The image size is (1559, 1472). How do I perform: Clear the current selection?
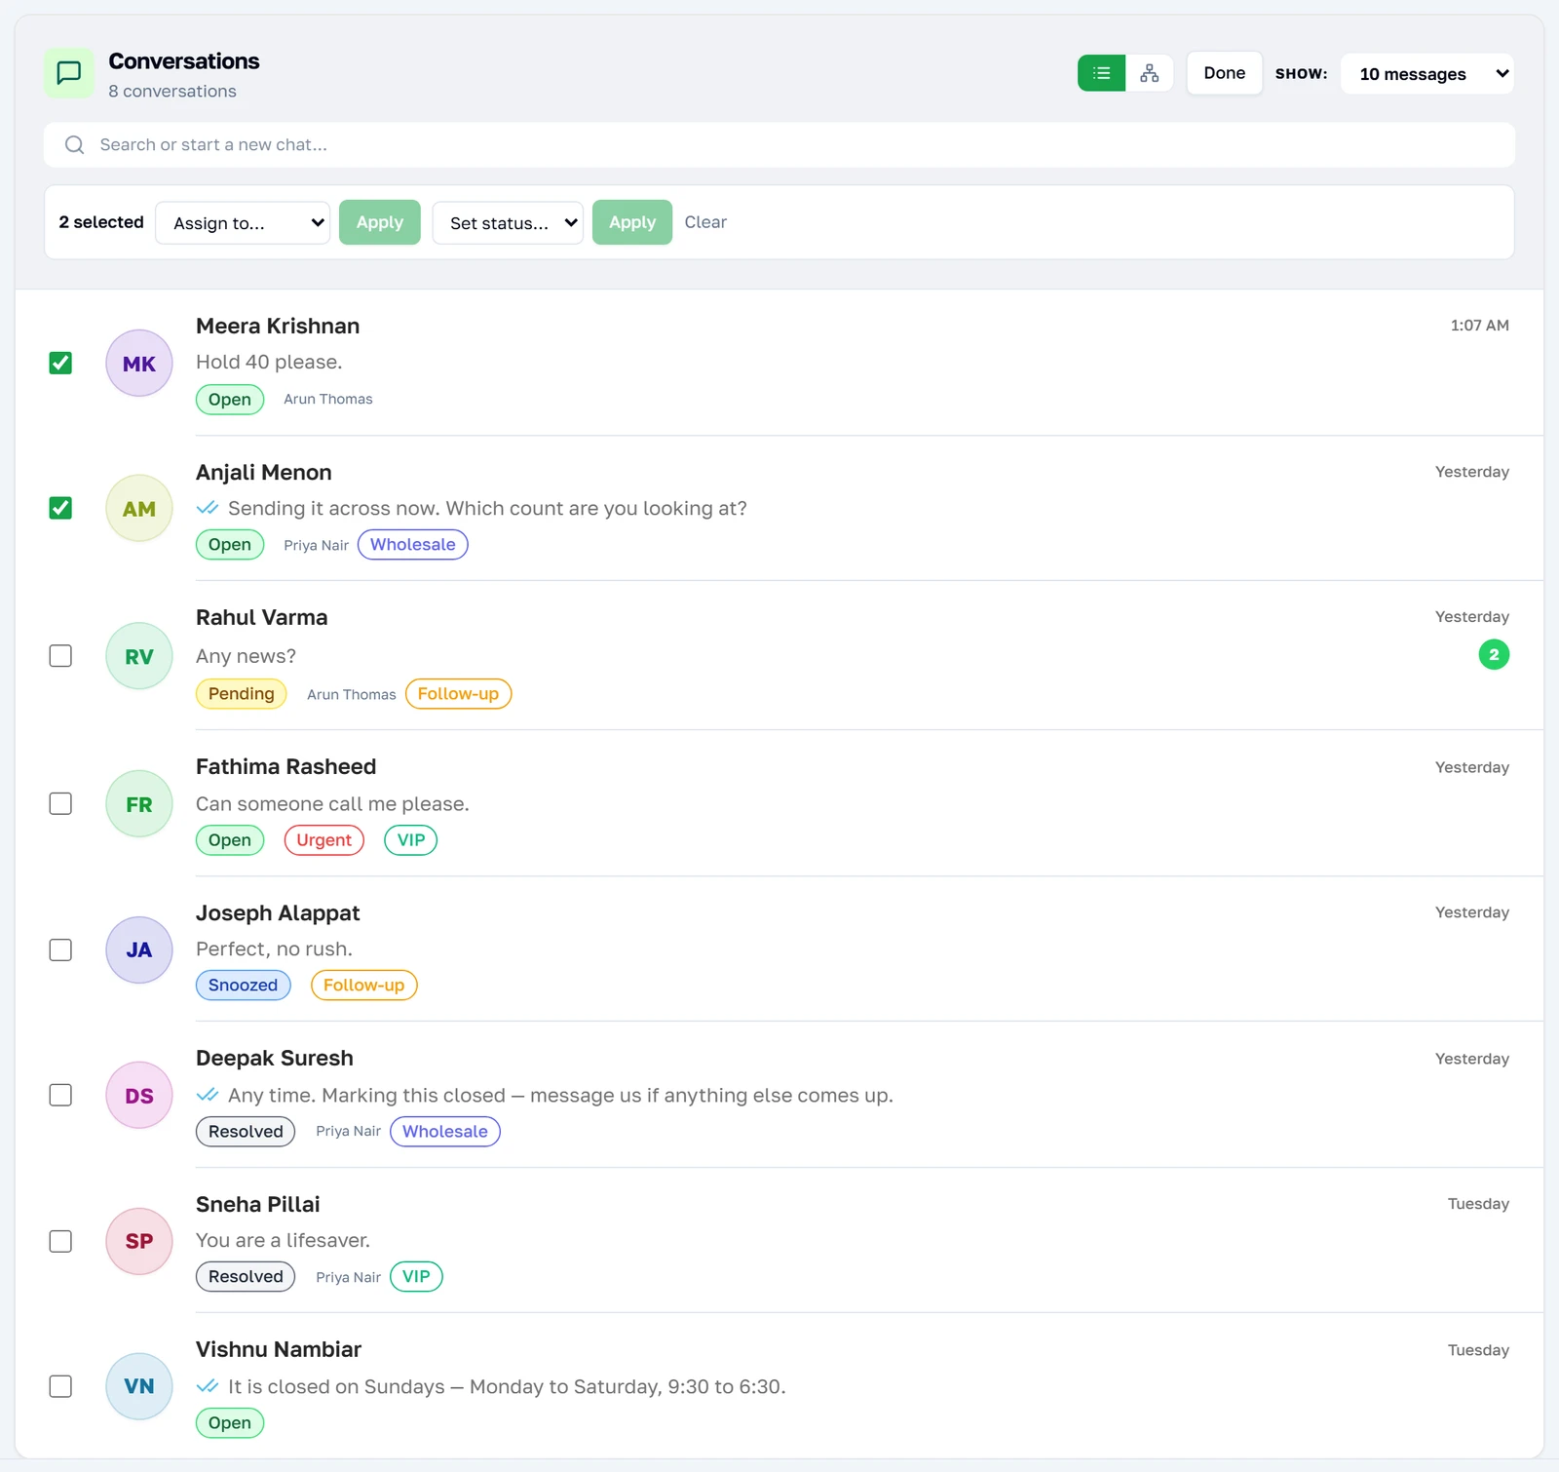[x=705, y=222]
